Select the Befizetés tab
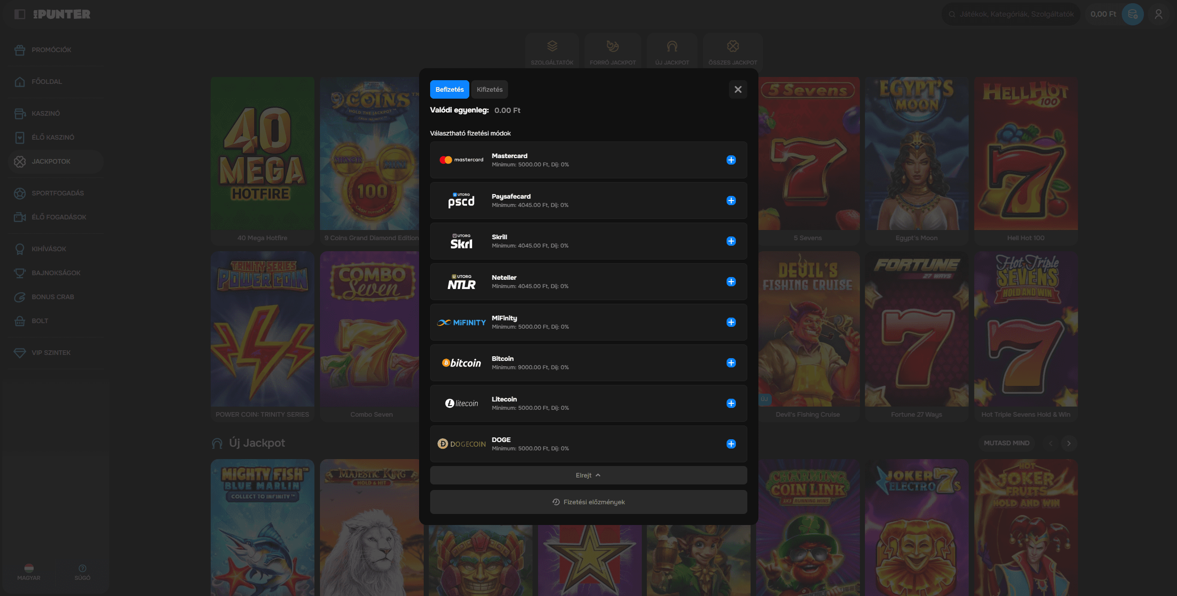1177x596 pixels. pyautogui.click(x=449, y=89)
